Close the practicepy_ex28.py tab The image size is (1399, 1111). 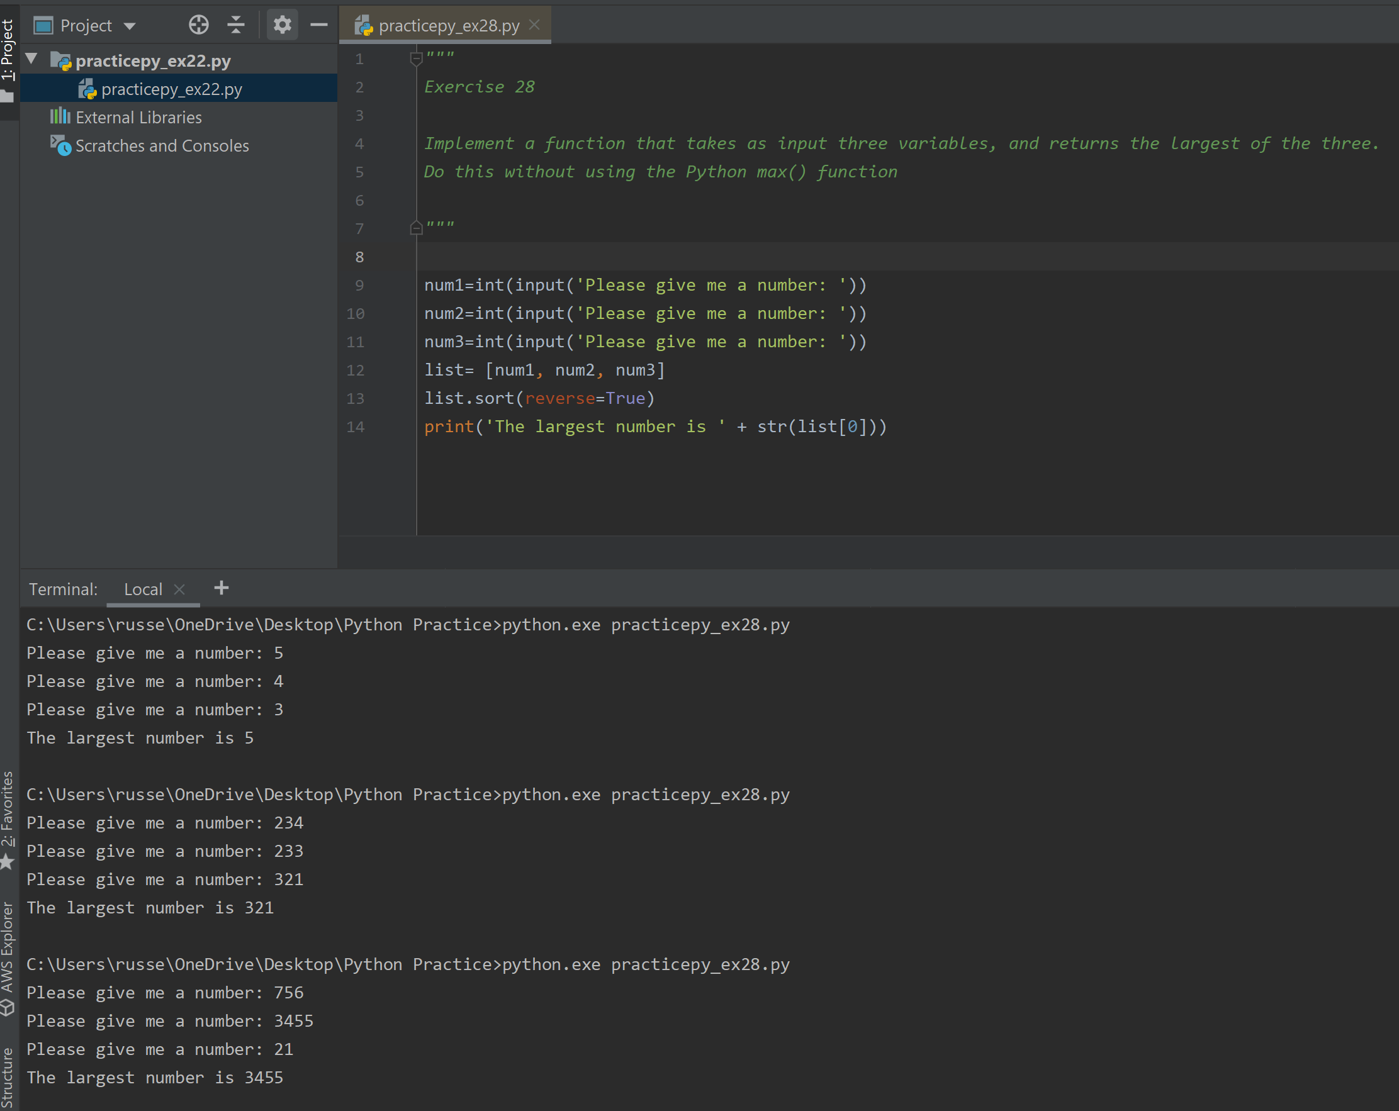tap(534, 25)
